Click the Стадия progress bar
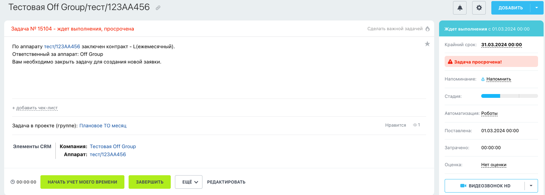545x195 pixels. click(x=509, y=96)
